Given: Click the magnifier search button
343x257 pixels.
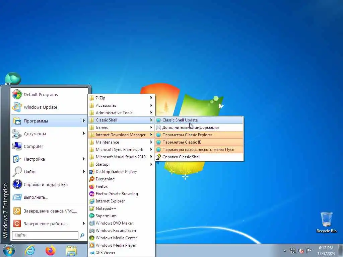Looking at the screenshot, I should (82, 235).
